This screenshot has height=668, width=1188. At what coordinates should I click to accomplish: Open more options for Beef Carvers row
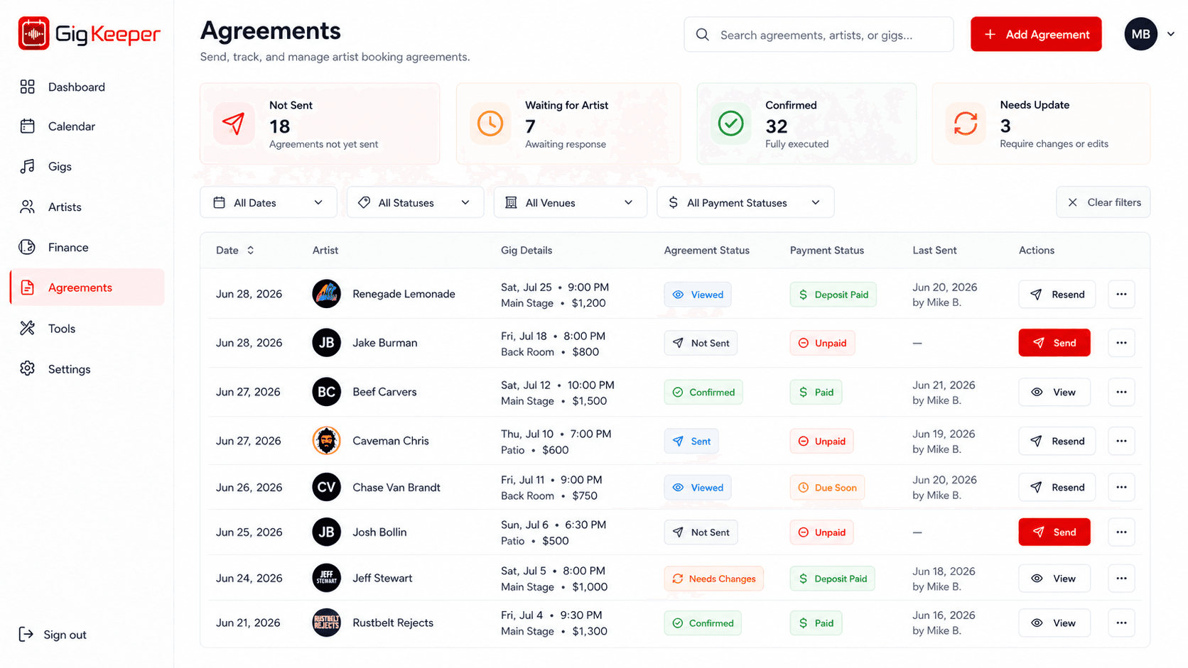coord(1121,392)
